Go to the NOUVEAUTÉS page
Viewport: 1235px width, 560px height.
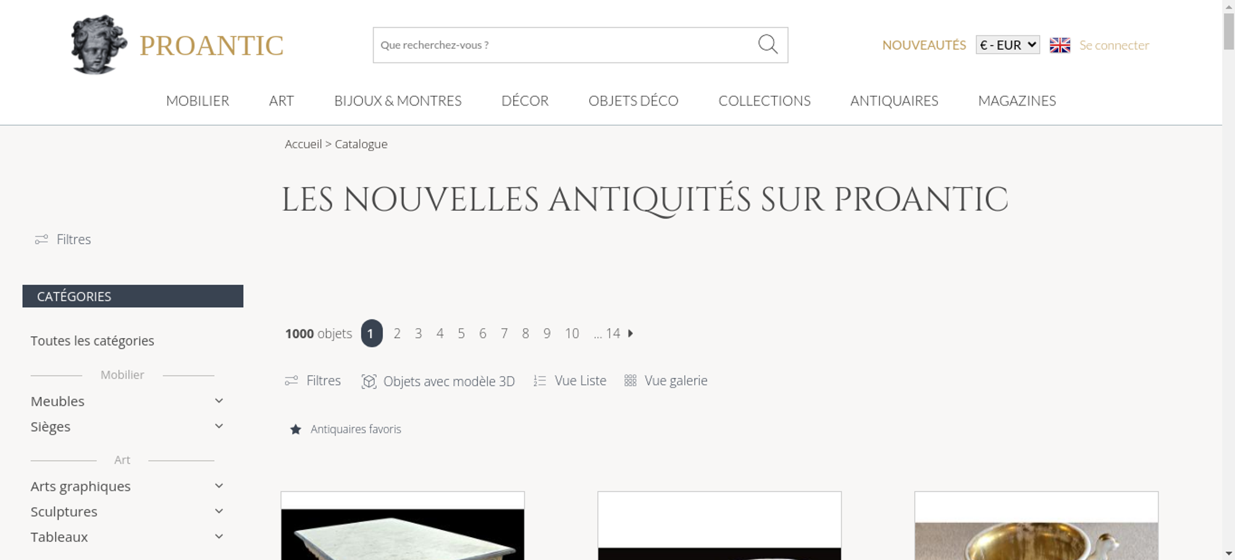tap(924, 45)
